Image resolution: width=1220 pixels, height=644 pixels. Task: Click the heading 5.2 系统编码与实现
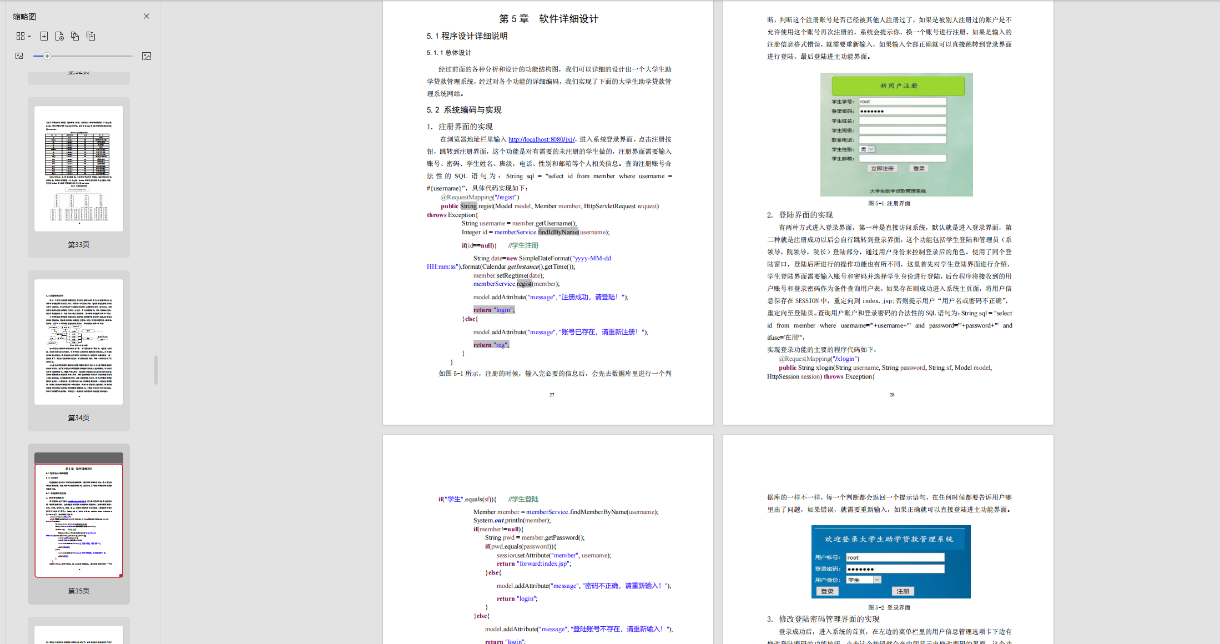coord(463,109)
